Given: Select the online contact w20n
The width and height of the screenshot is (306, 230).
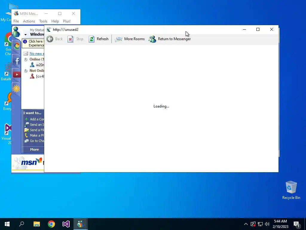Looking at the screenshot, I should [37, 65].
